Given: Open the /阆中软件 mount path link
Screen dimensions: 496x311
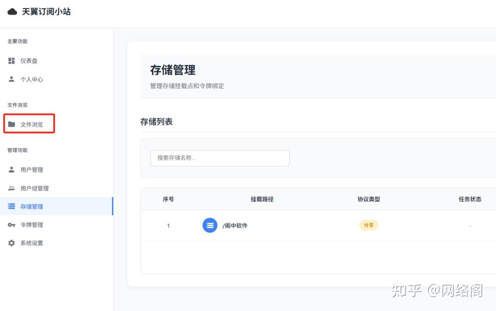Looking at the screenshot, I should tap(236, 225).
